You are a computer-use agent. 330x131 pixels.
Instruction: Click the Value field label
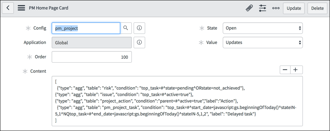212,42
